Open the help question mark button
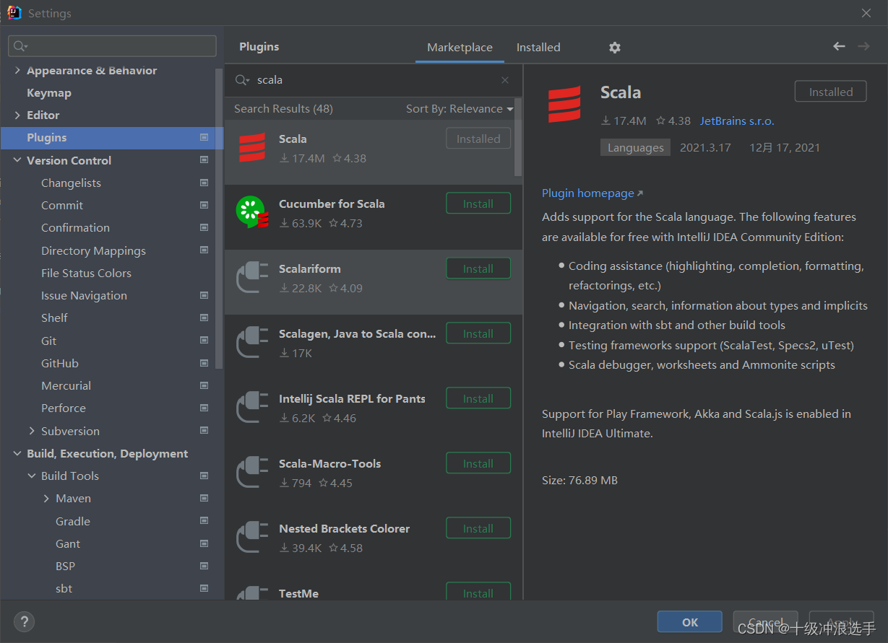This screenshot has height=643, width=888. 25,621
